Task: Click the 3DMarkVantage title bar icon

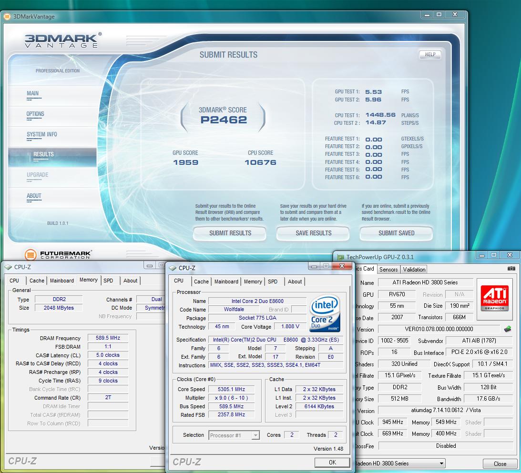Action: 7,16
